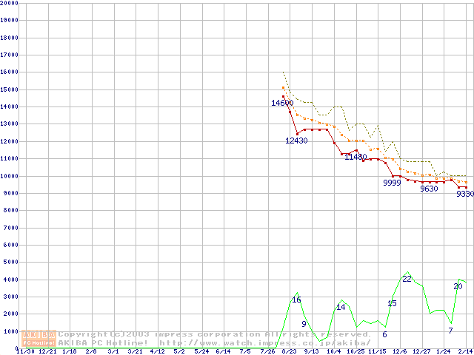Click the 20000 value on y-axis
474x355 pixels.
[10, 3]
